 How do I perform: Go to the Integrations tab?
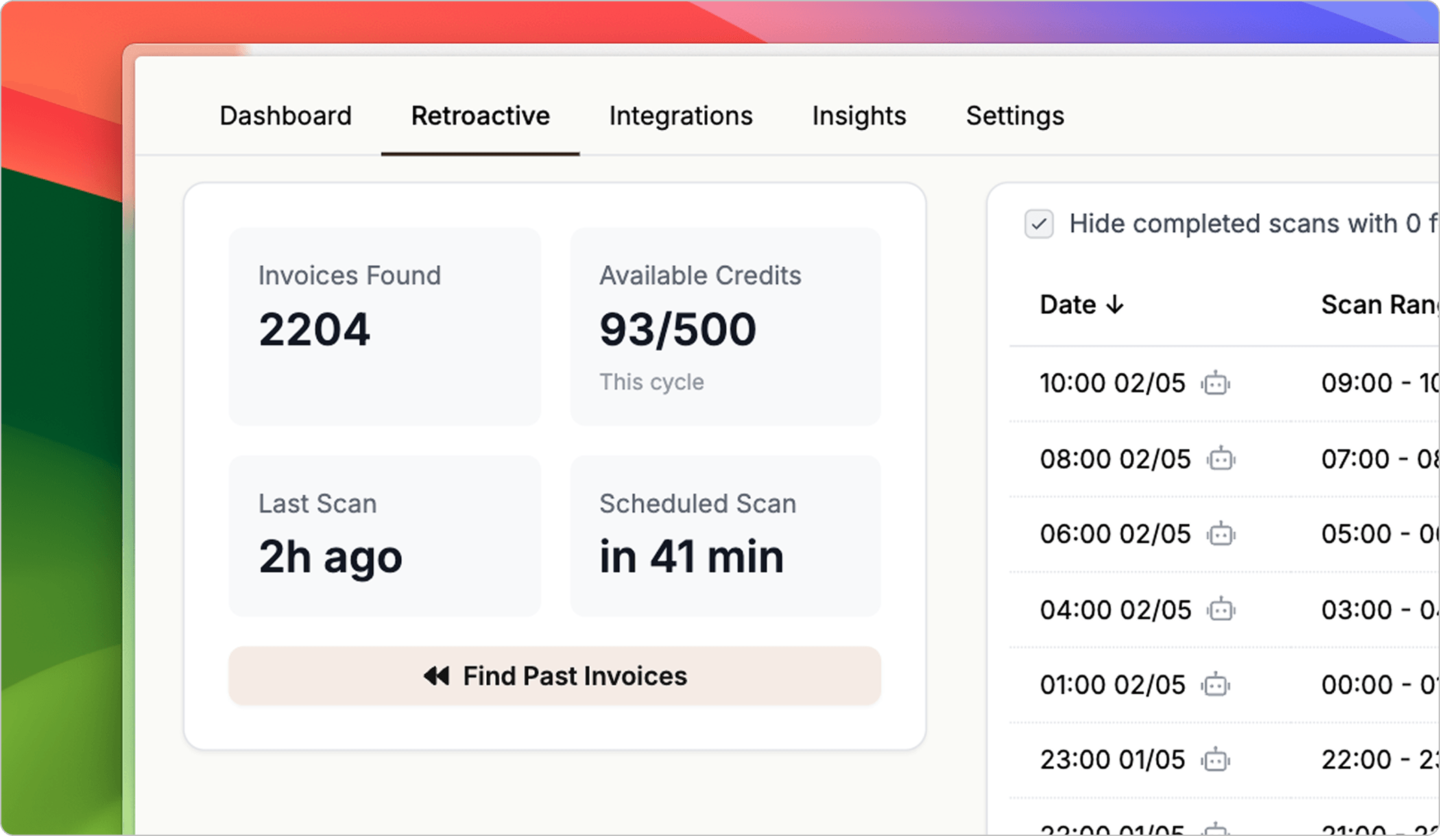680,116
